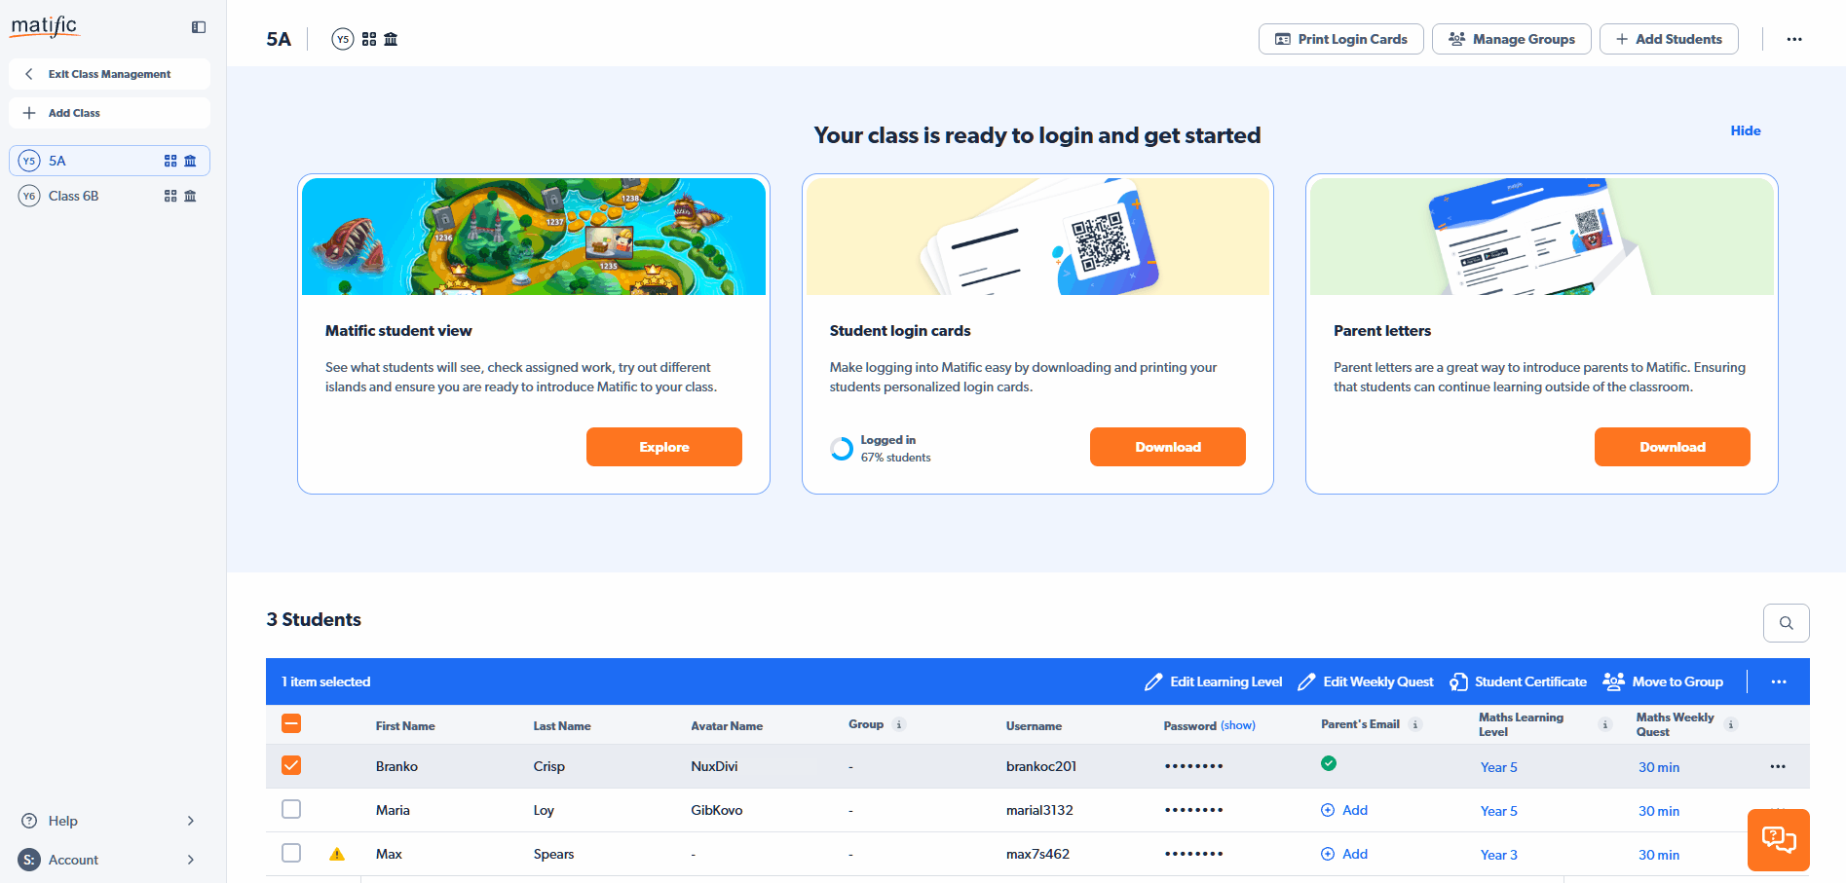Open the 5A class in the sidebar
The image size is (1846, 883).
109,161
